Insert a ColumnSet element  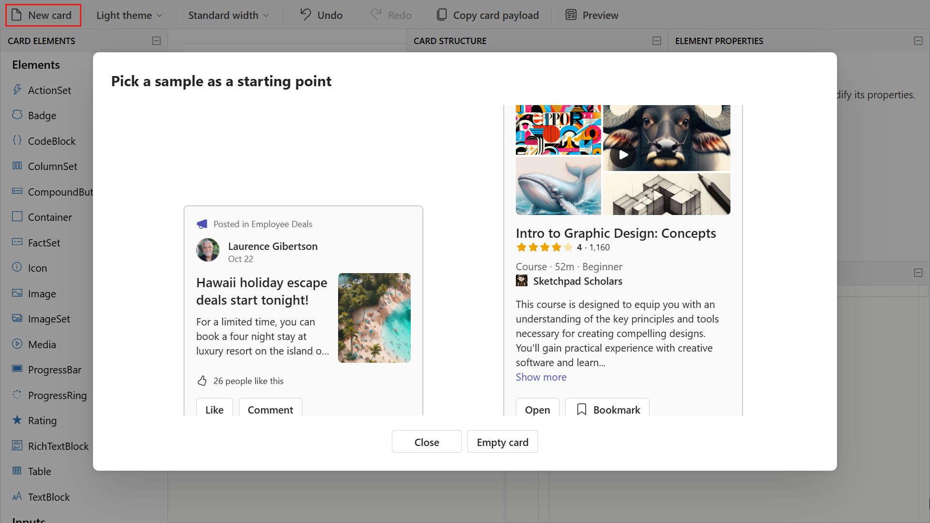pos(52,166)
